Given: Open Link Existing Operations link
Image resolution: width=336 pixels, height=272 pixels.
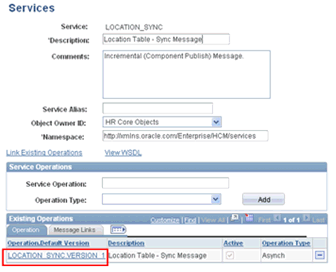Looking at the screenshot, I should [x=44, y=153].
